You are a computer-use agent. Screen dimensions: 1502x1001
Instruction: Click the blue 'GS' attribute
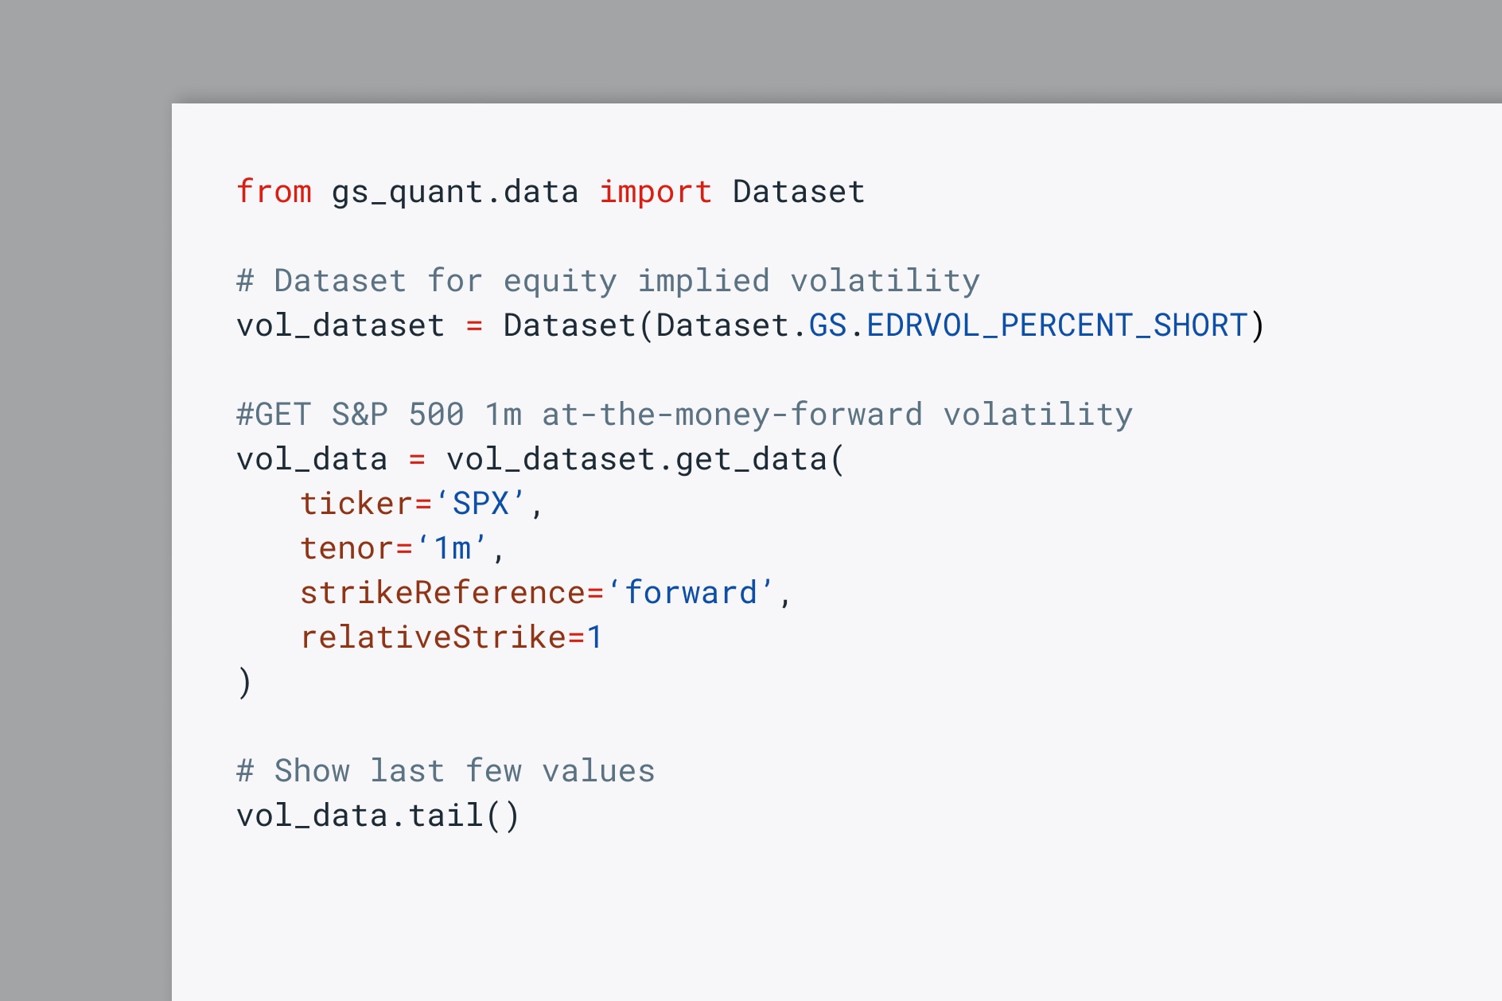pos(827,325)
